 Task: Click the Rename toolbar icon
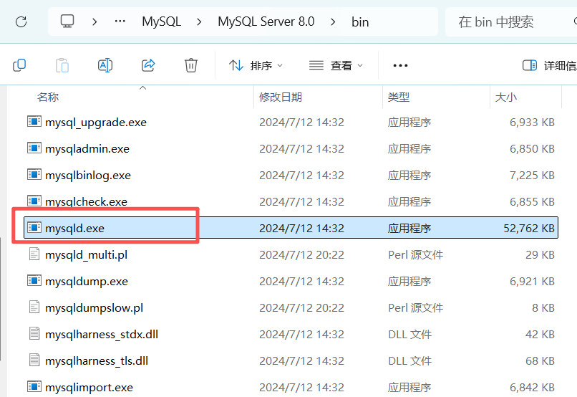pyautogui.click(x=105, y=65)
